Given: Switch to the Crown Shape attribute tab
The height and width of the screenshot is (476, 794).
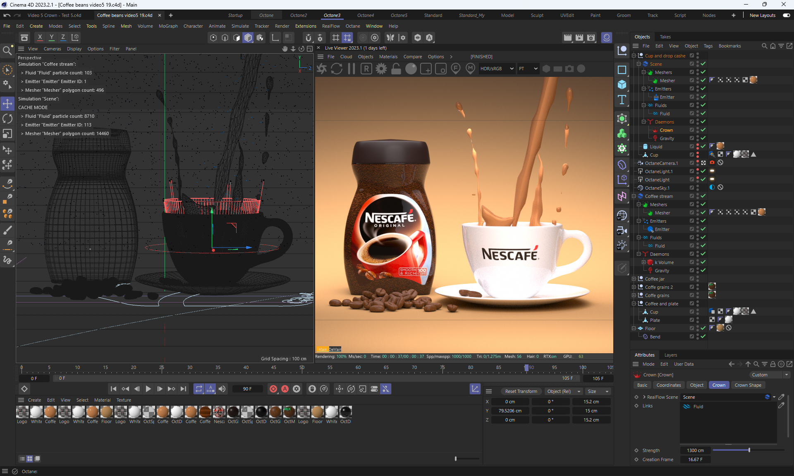Looking at the screenshot, I should point(748,385).
